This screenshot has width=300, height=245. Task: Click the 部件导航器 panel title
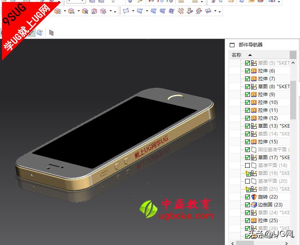click(x=251, y=45)
